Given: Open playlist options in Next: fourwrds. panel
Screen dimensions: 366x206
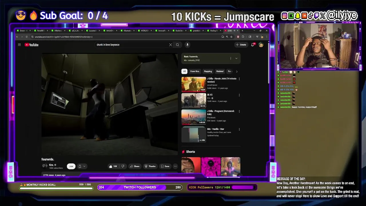Looking at the screenshot, I should pyautogui.click(x=230, y=58).
